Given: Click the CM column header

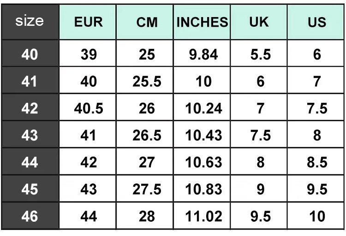Looking at the screenshot, I should tap(147, 22).
